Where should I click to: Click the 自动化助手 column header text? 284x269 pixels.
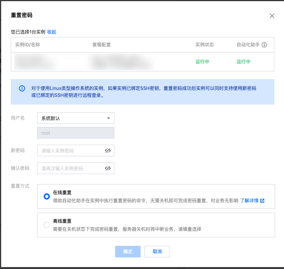tap(248, 45)
